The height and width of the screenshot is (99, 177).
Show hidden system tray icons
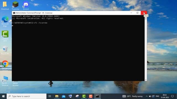pyautogui.click(x=147, y=96)
